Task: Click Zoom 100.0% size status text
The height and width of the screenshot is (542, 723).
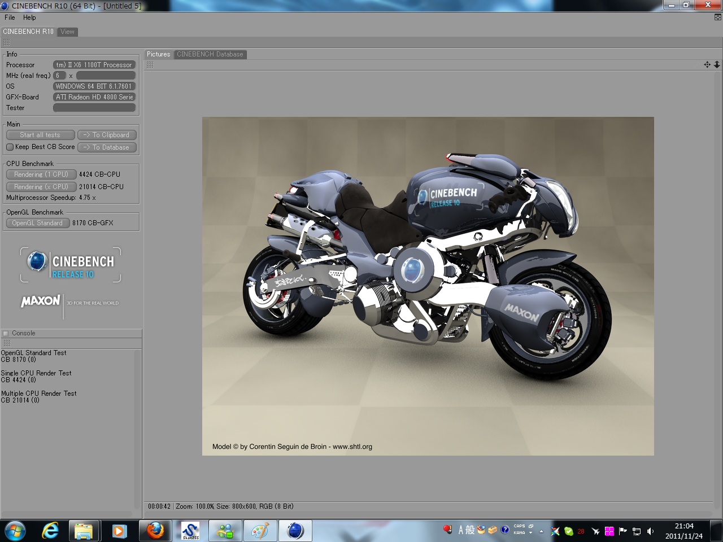Action: (x=234, y=506)
